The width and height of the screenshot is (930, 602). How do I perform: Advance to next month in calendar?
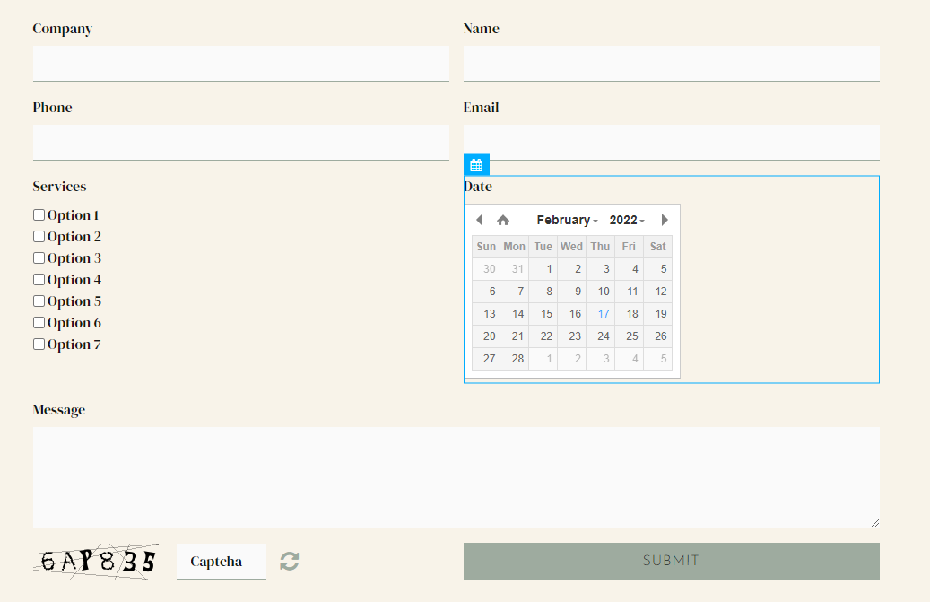click(x=665, y=220)
